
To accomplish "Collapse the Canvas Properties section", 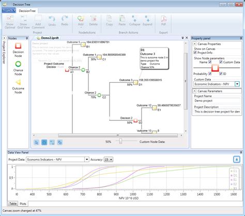I will point(194,44).
